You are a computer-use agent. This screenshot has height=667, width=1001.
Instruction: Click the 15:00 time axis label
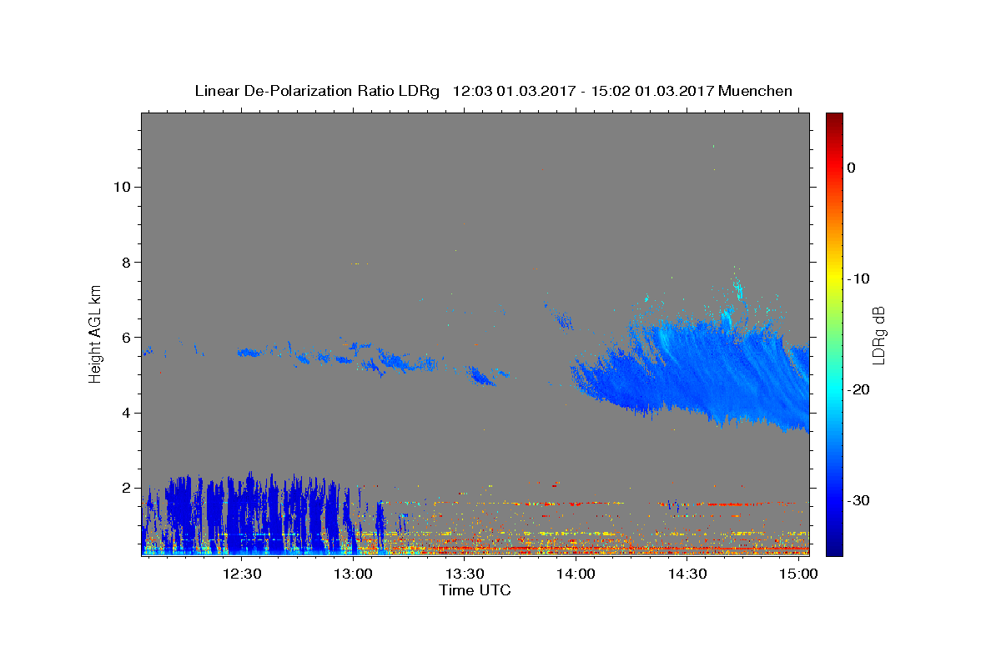point(799,574)
